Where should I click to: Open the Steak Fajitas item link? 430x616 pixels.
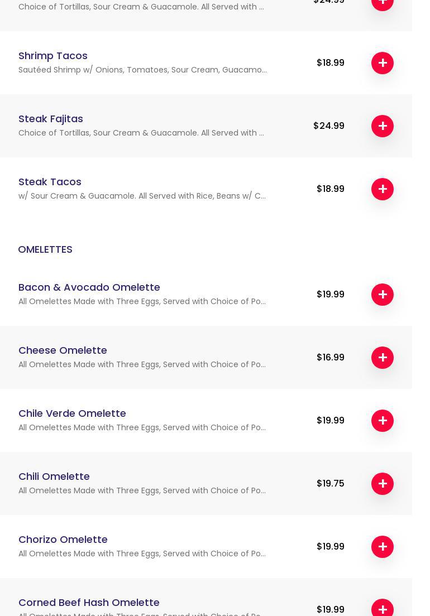click(x=51, y=119)
